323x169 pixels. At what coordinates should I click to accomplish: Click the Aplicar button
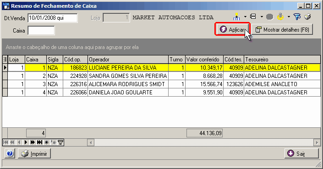click(232, 29)
